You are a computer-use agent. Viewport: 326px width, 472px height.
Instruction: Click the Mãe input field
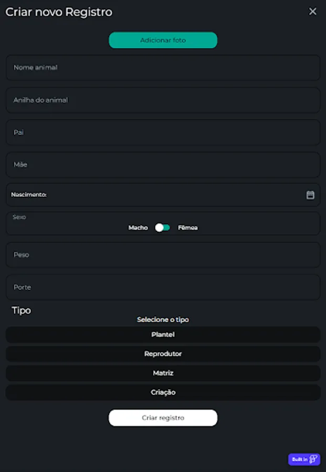163,165
